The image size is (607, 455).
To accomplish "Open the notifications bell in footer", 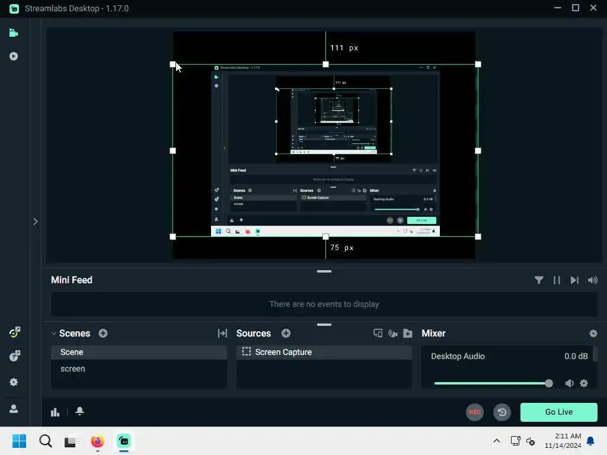I will point(80,411).
